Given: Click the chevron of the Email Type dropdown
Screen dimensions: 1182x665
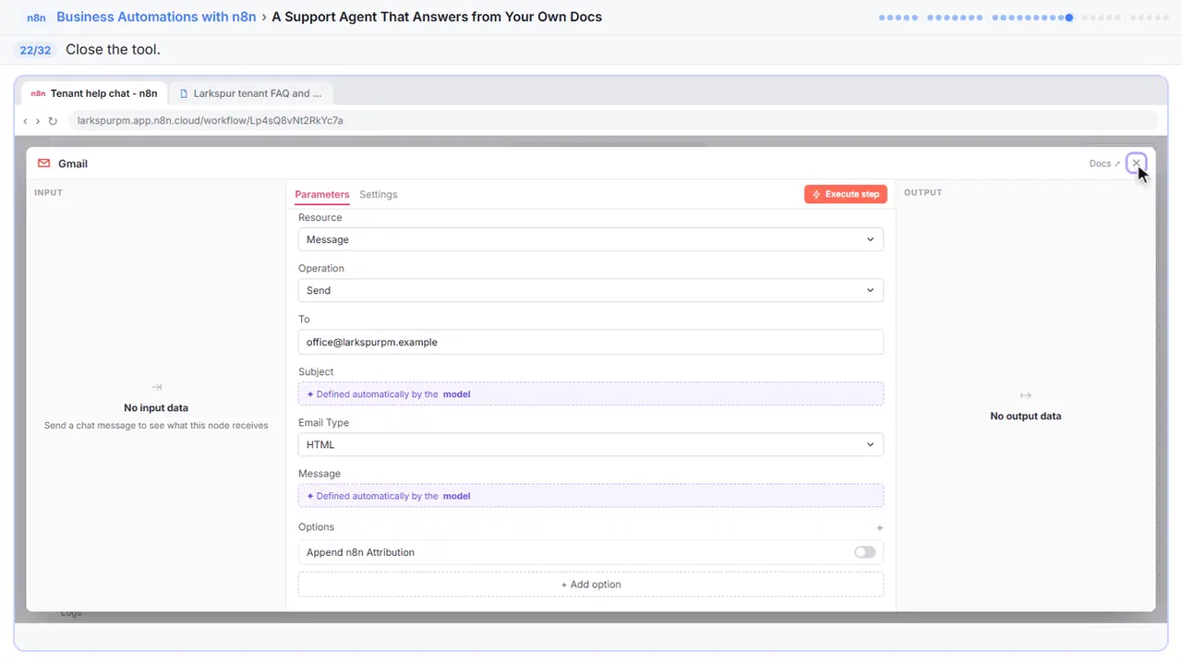Looking at the screenshot, I should pyautogui.click(x=870, y=444).
